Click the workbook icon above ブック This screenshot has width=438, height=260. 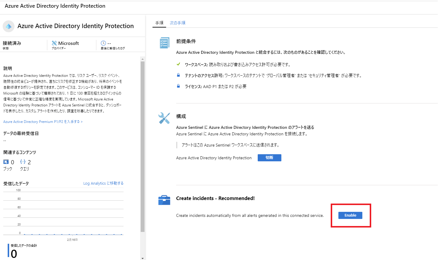[x=6, y=162]
